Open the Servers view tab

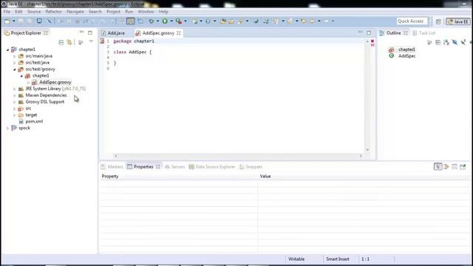[x=174, y=167]
